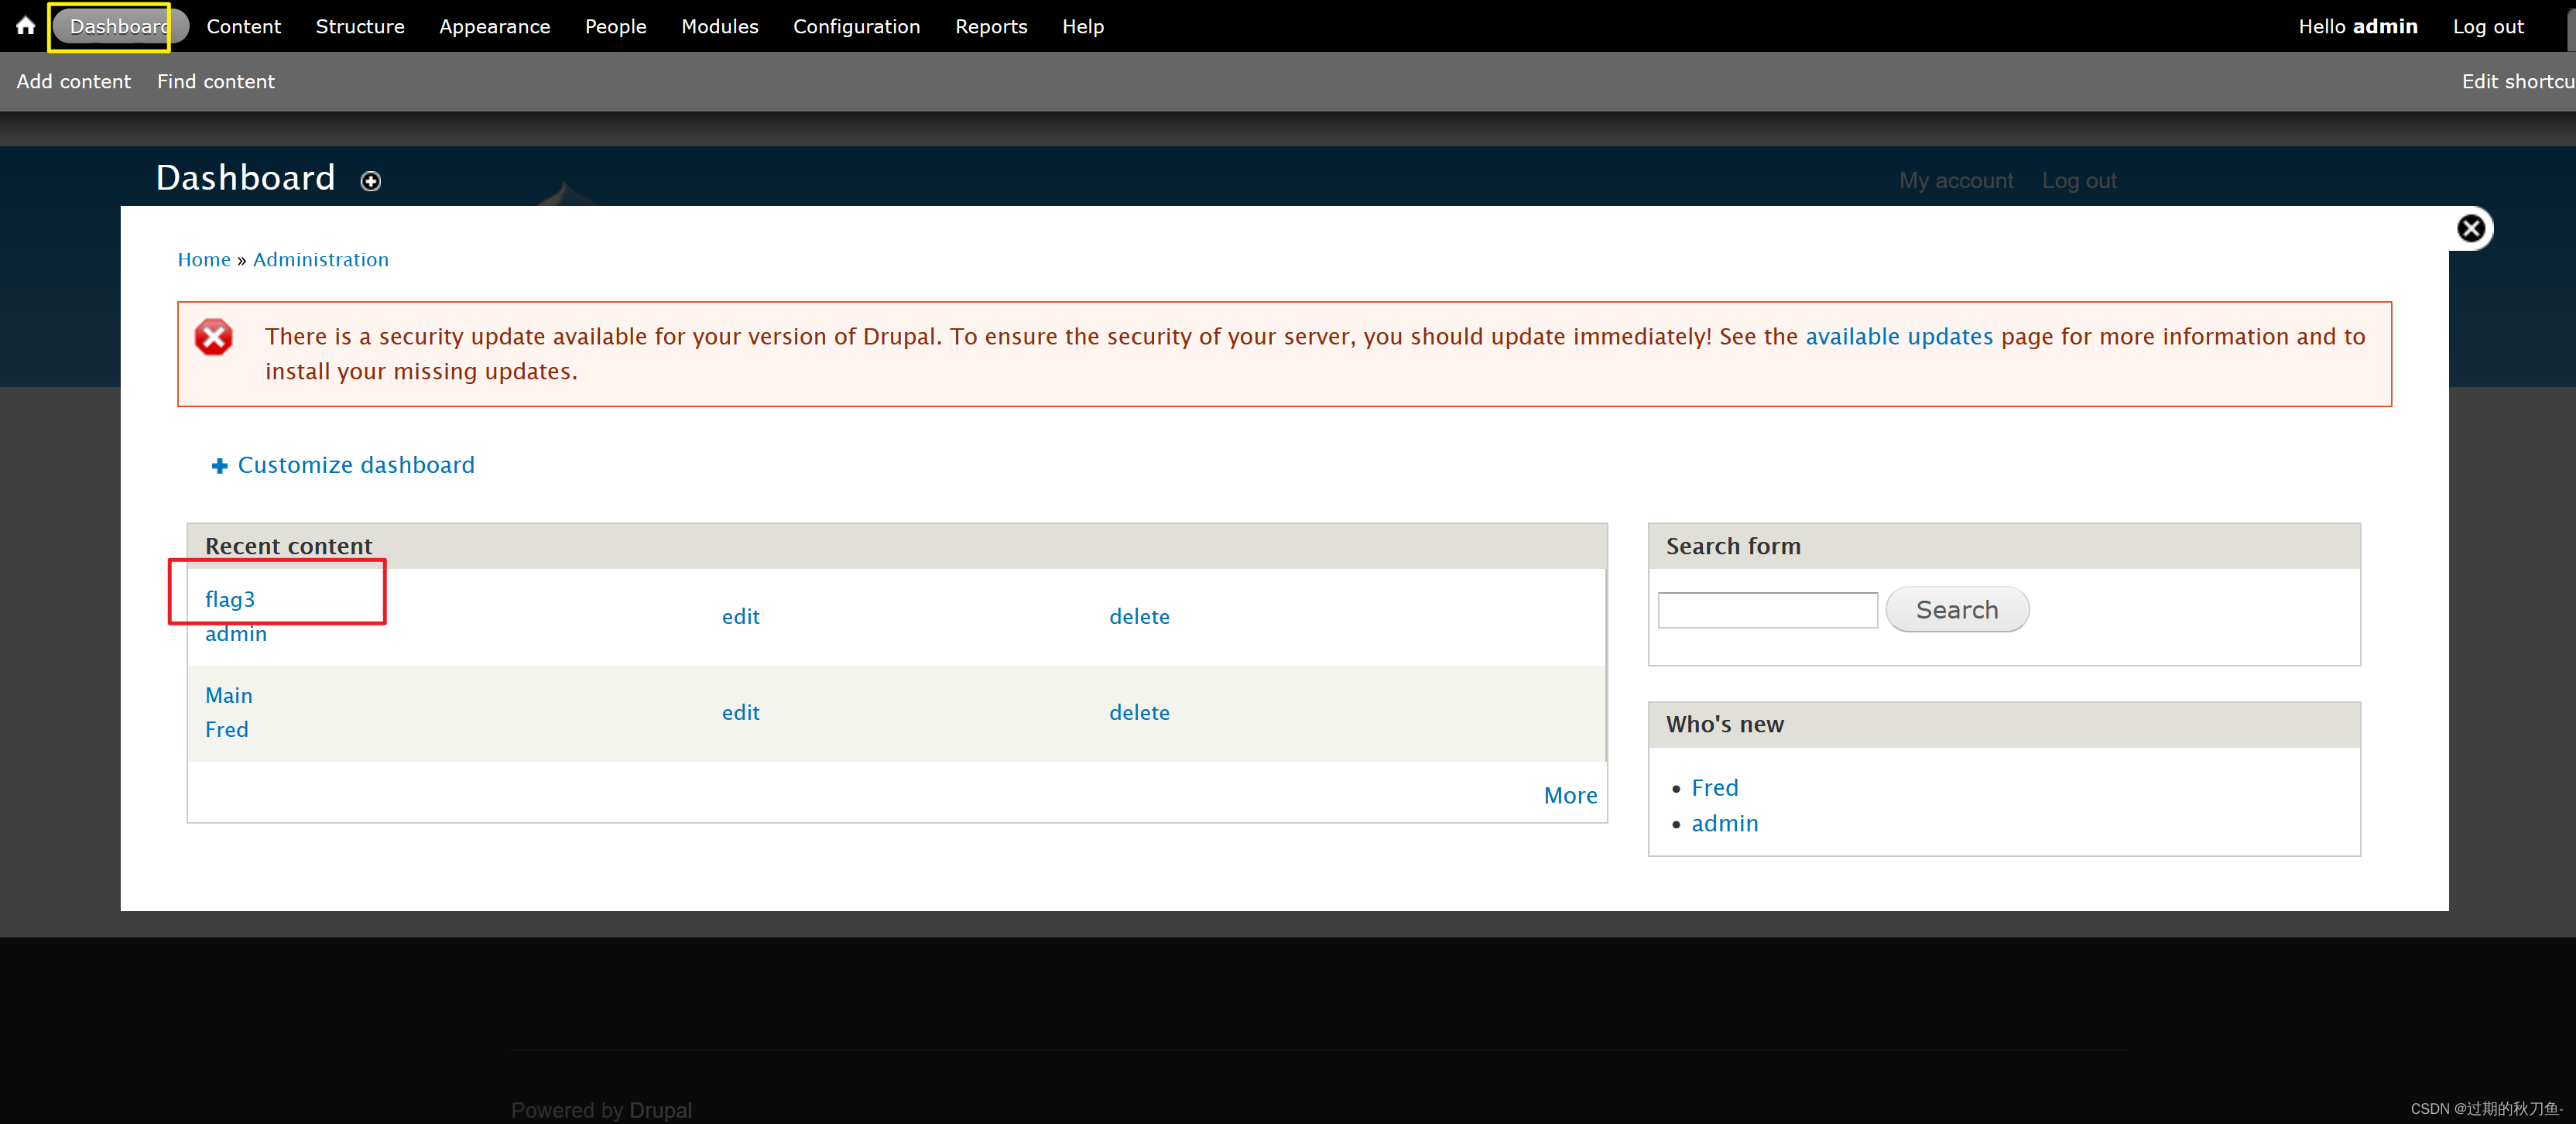Image resolution: width=2576 pixels, height=1124 pixels.
Task: Click the Dashboard home icon
Action: (25, 25)
